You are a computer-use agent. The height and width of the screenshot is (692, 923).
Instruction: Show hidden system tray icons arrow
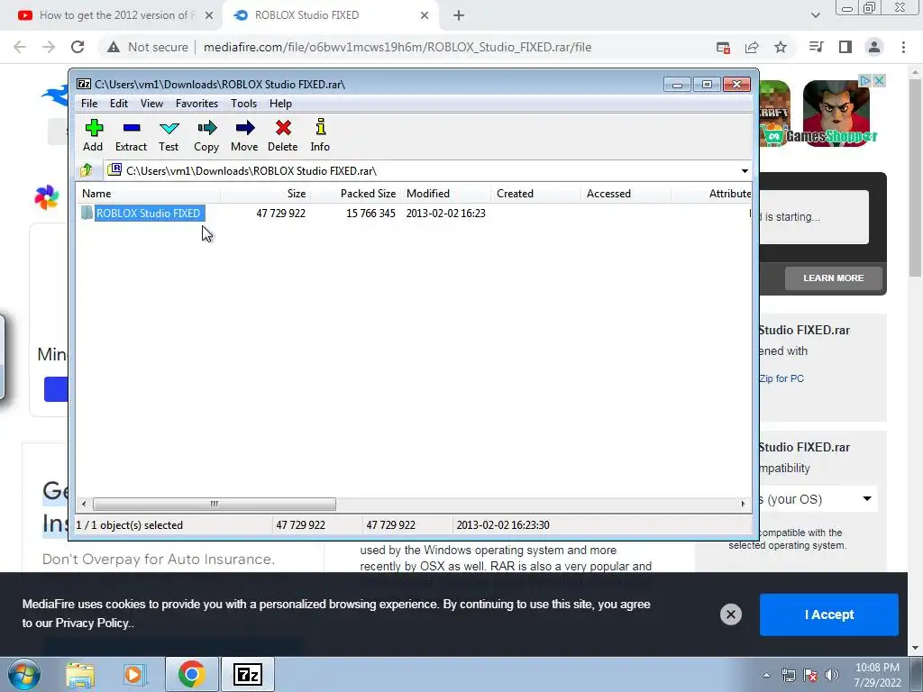coord(766,675)
